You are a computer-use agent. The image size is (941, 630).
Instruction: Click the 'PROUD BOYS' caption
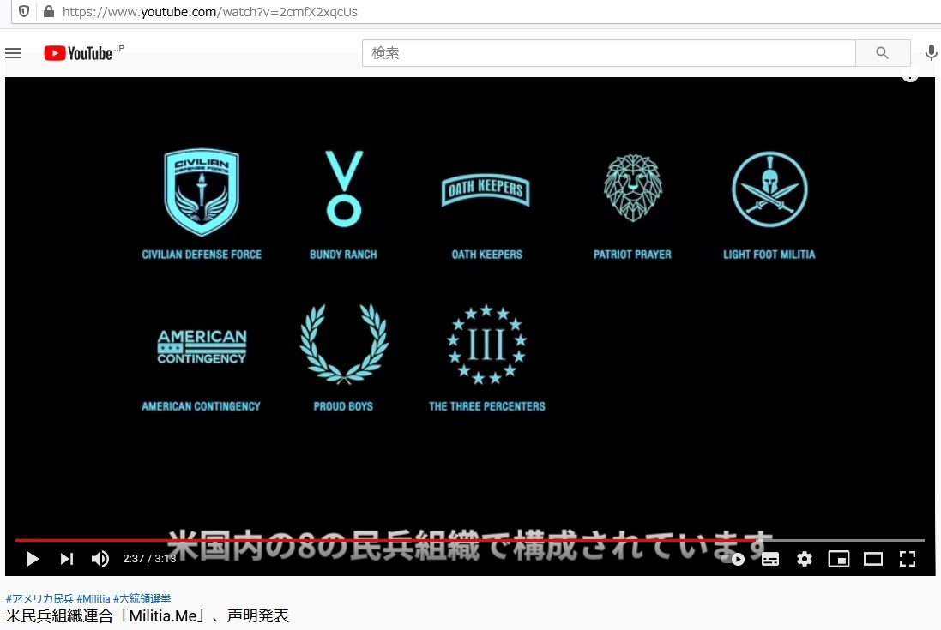pos(343,406)
